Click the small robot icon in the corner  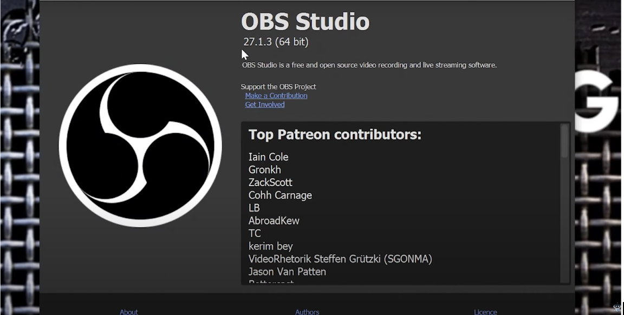point(617,307)
